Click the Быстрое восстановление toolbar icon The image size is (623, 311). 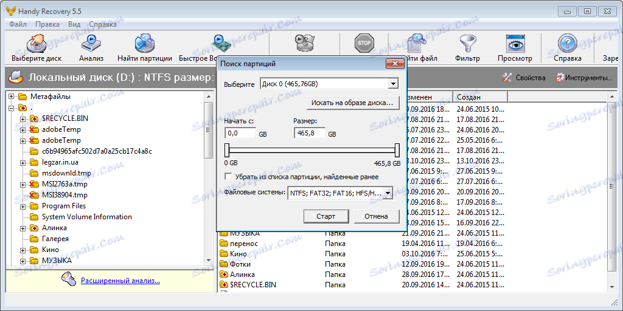[x=221, y=43]
